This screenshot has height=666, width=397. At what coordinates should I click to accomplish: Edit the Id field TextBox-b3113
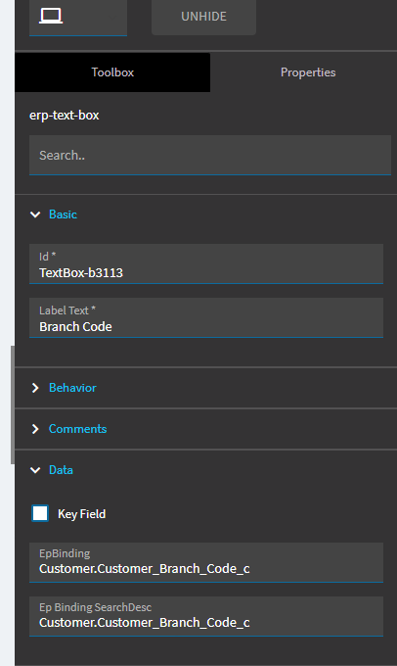tap(206, 263)
